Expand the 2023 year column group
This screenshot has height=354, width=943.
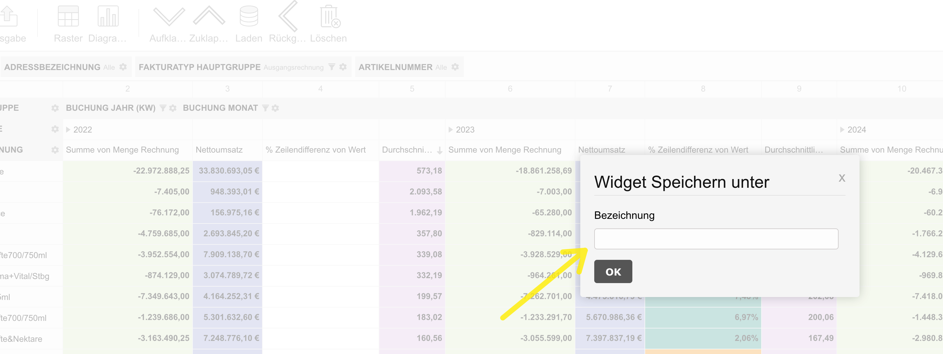tap(451, 129)
